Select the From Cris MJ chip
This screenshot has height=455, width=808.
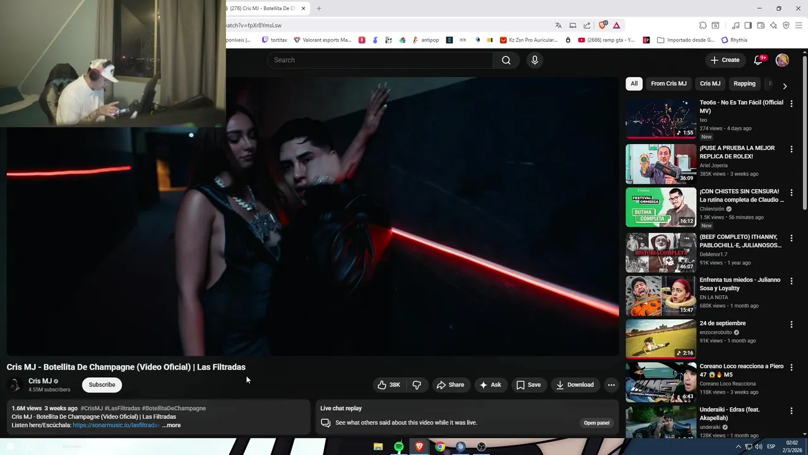point(668,83)
